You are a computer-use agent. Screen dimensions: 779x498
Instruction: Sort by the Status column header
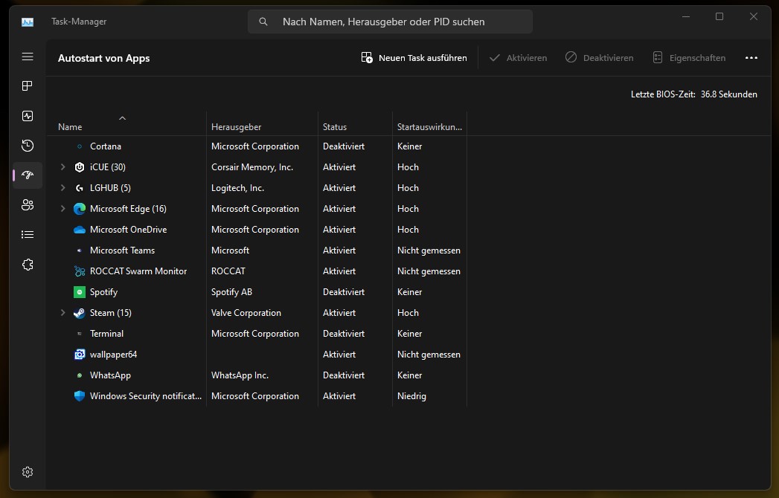pyautogui.click(x=335, y=127)
